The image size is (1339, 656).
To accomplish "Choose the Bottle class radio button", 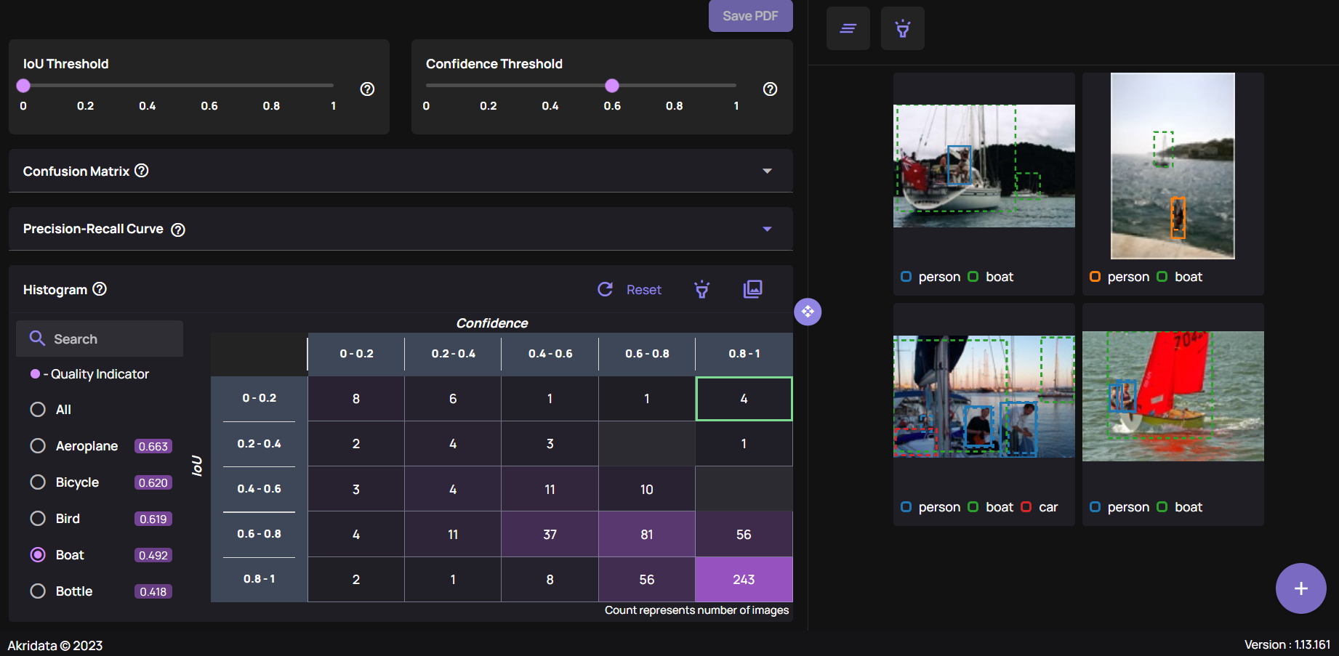I will pyautogui.click(x=38, y=591).
